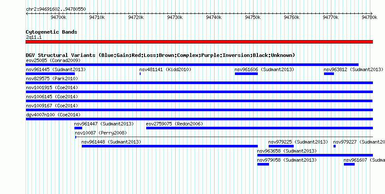Click the 94740k ruler tick label
385x194 pixels.
[214, 17]
